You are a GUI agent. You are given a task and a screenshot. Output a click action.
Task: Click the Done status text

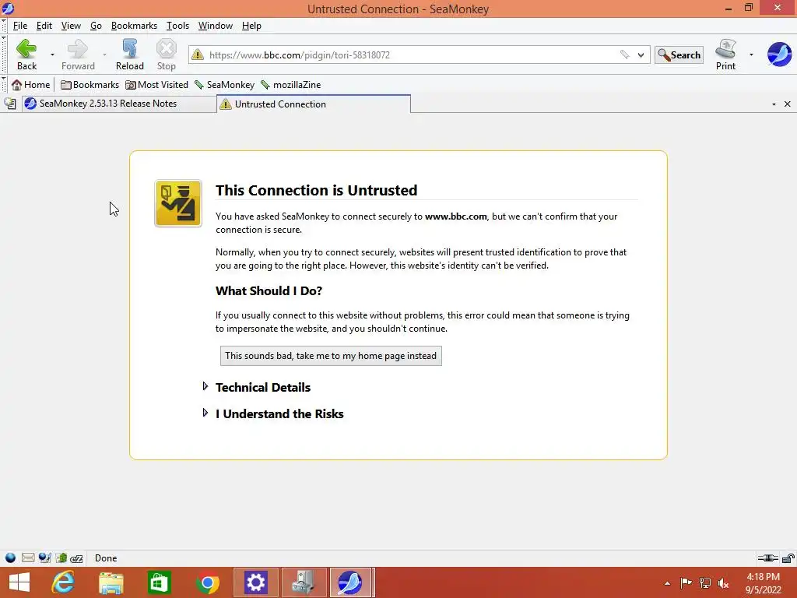point(106,558)
